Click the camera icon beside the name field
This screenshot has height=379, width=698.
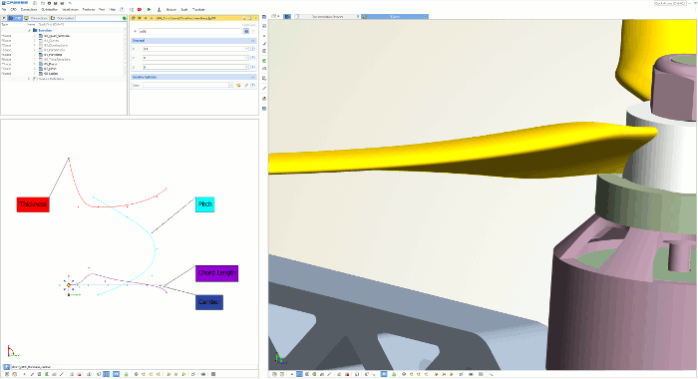coord(246,32)
